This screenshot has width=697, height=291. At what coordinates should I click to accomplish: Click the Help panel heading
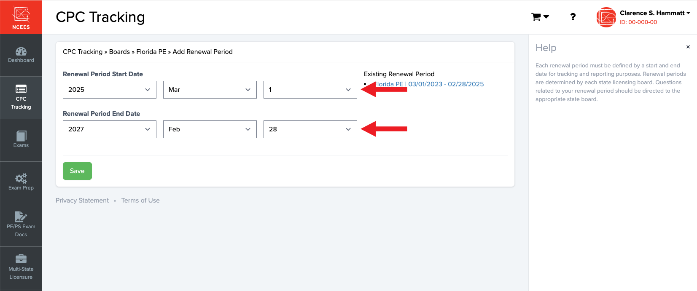[x=546, y=48]
